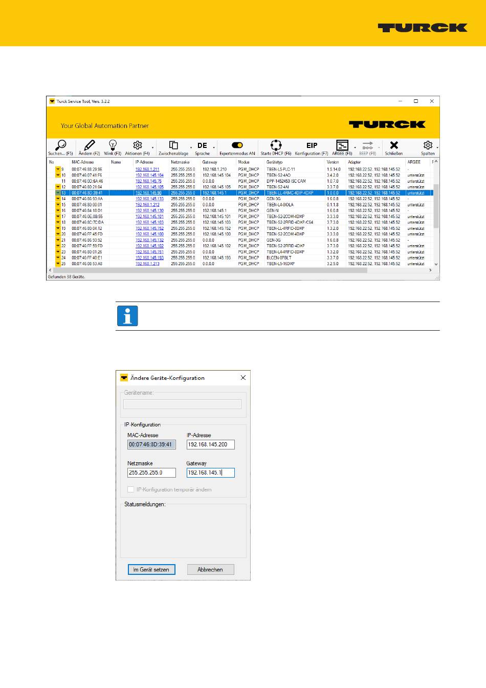
Task: Click the horizontal scrollbar of the device list
Action: 210,270
